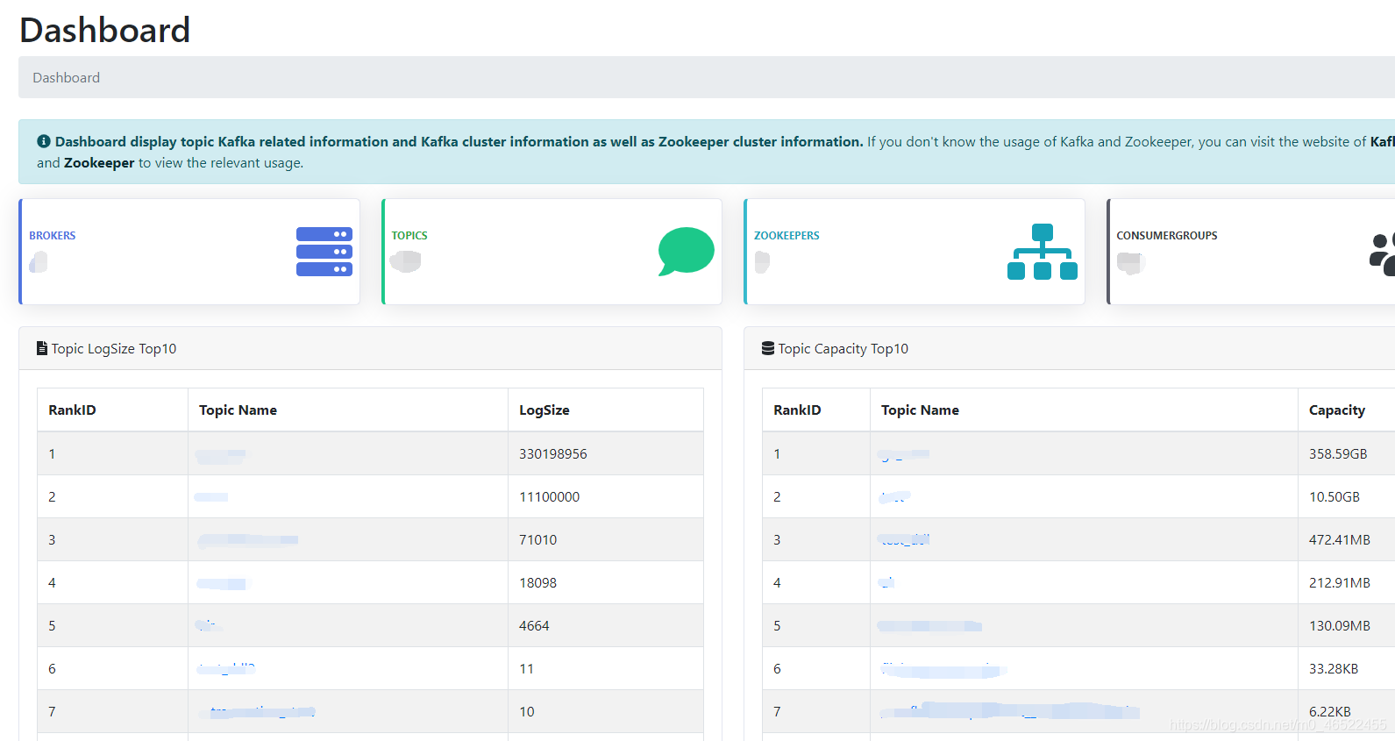Open the topic link in the 71010 row
The height and width of the screenshot is (741, 1395).
[x=248, y=540]
